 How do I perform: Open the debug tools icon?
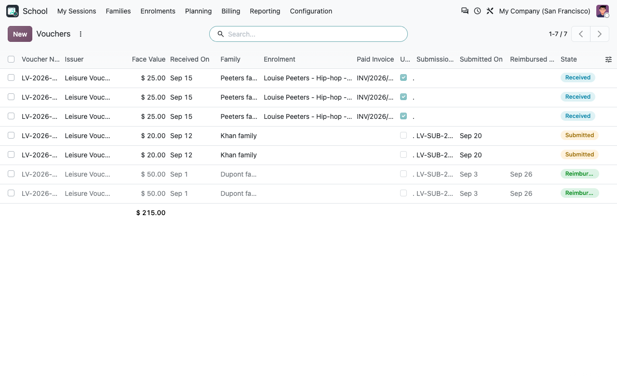point(490,11)
